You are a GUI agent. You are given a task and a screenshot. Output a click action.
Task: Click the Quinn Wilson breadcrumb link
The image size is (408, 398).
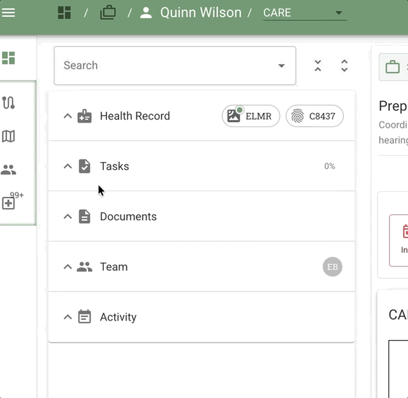coord(200,13)
